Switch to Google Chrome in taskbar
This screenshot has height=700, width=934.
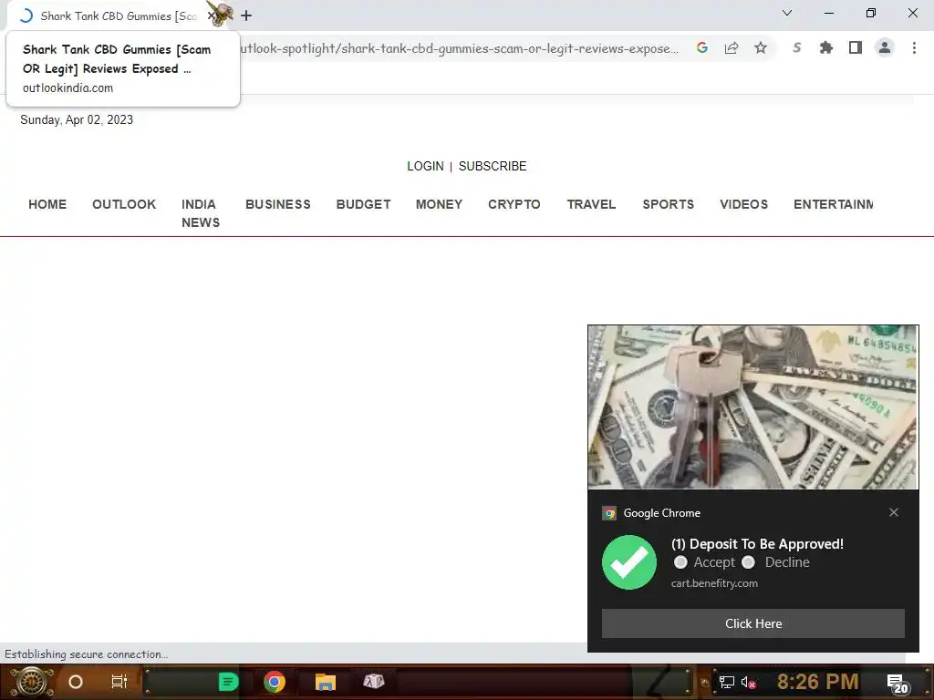tap(274, 682)
